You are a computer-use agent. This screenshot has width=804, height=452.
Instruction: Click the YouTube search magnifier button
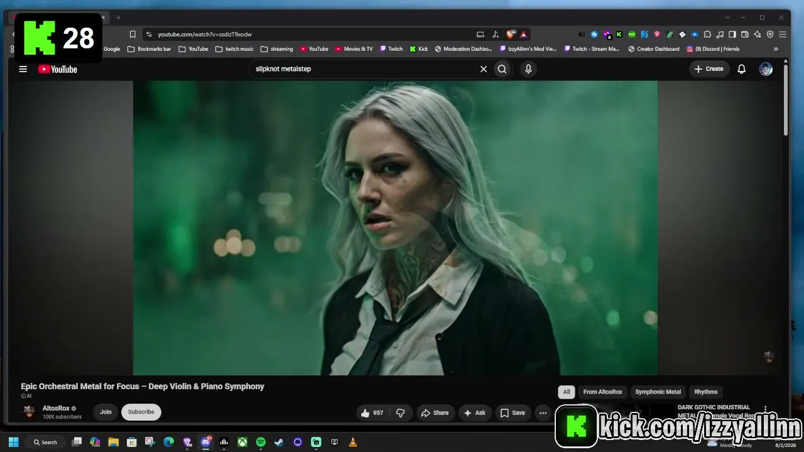pos(502,69)
